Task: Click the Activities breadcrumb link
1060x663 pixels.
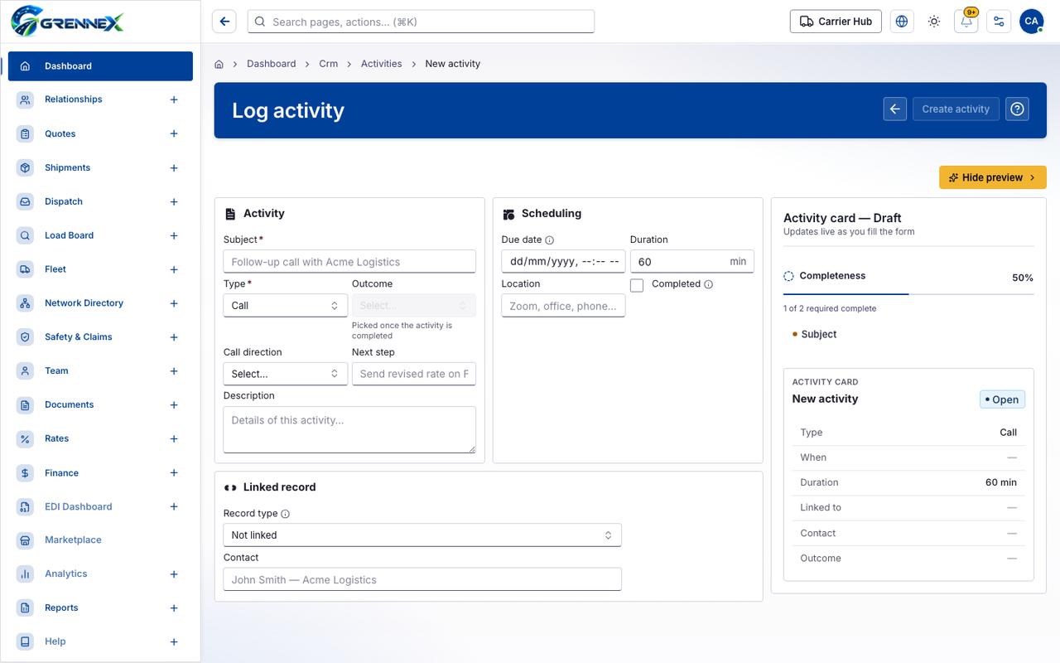Action: click(x=382, y=64)
